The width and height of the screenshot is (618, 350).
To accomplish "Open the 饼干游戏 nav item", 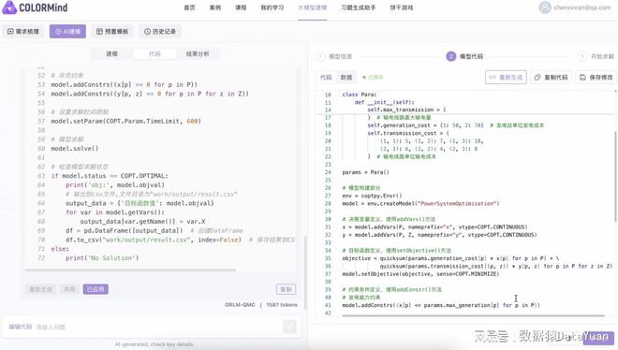I will (x=402, y=7).
